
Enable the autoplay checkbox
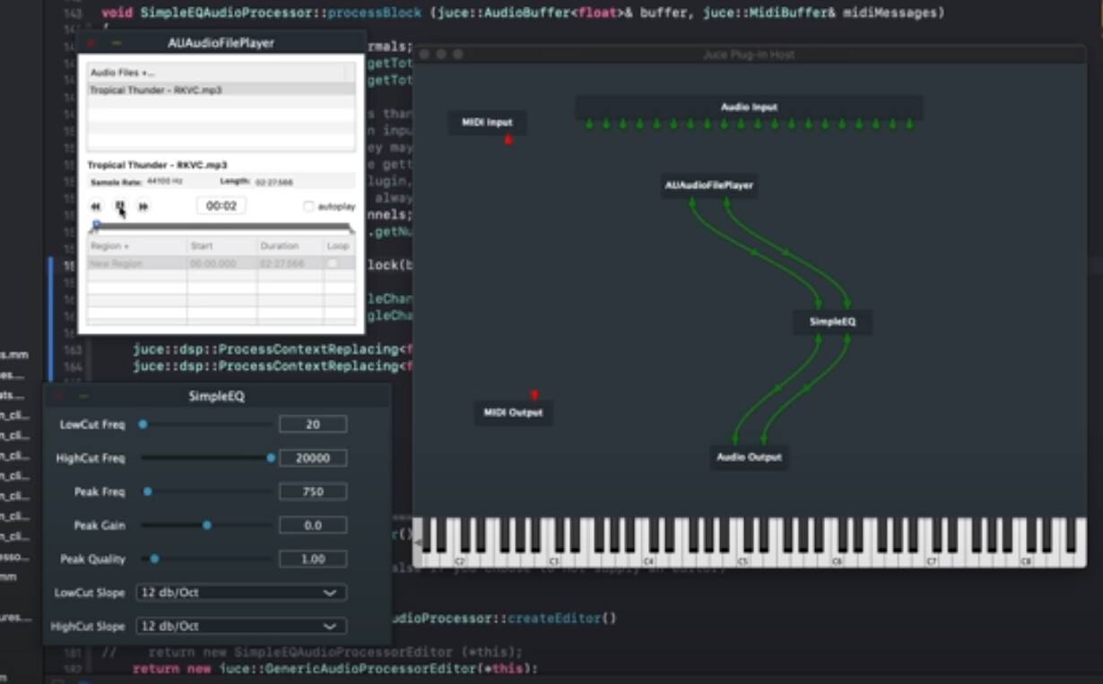pyautogui.click(x=308, y=206)
